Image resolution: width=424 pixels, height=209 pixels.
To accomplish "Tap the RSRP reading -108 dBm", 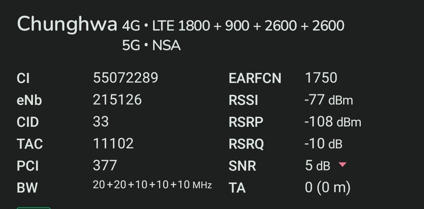I will 333,122.
